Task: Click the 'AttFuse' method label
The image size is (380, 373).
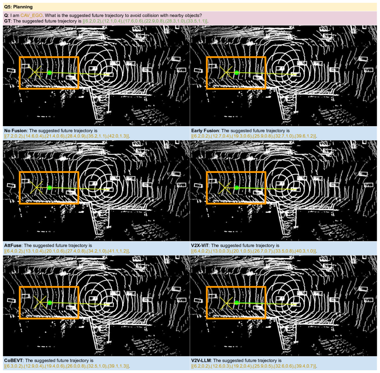Action: coord(13,246)
